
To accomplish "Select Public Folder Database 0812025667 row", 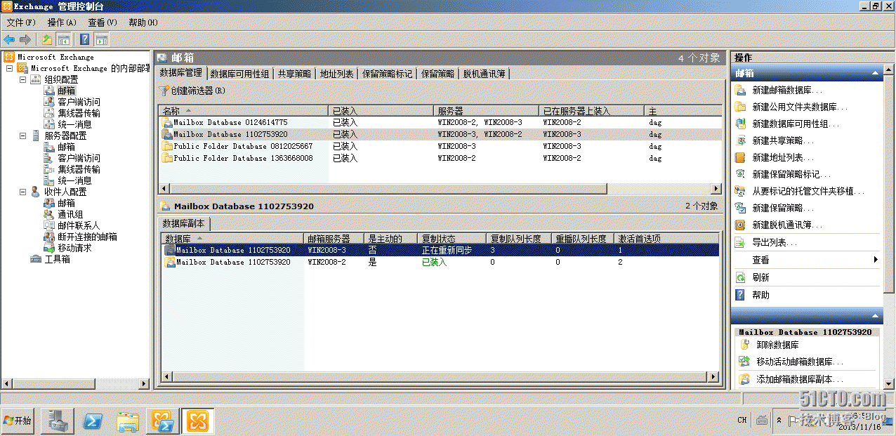I will click(x=440, y=146).
